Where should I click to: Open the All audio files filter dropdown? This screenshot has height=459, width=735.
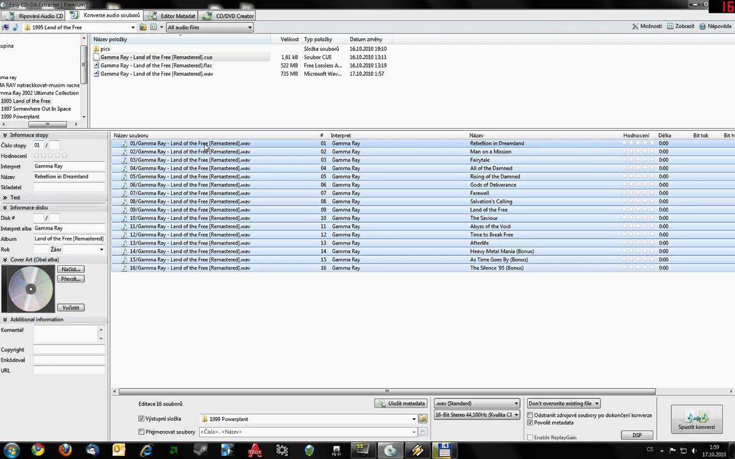tap(210, 27)
